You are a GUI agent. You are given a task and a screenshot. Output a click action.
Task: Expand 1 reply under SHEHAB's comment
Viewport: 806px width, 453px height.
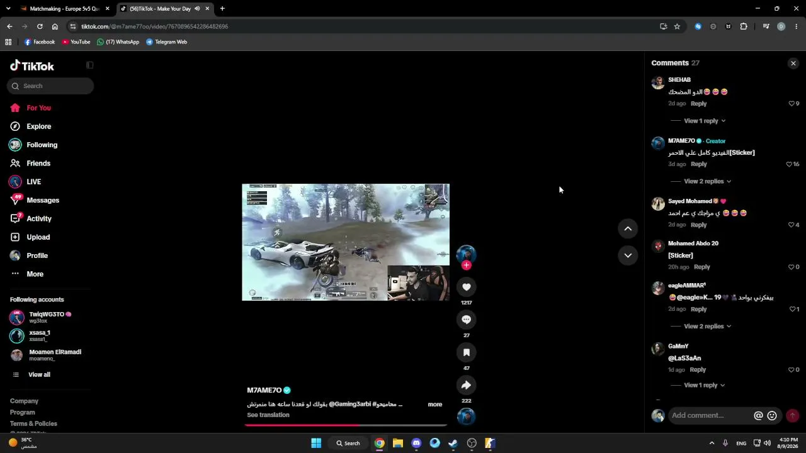coord(705,121)
